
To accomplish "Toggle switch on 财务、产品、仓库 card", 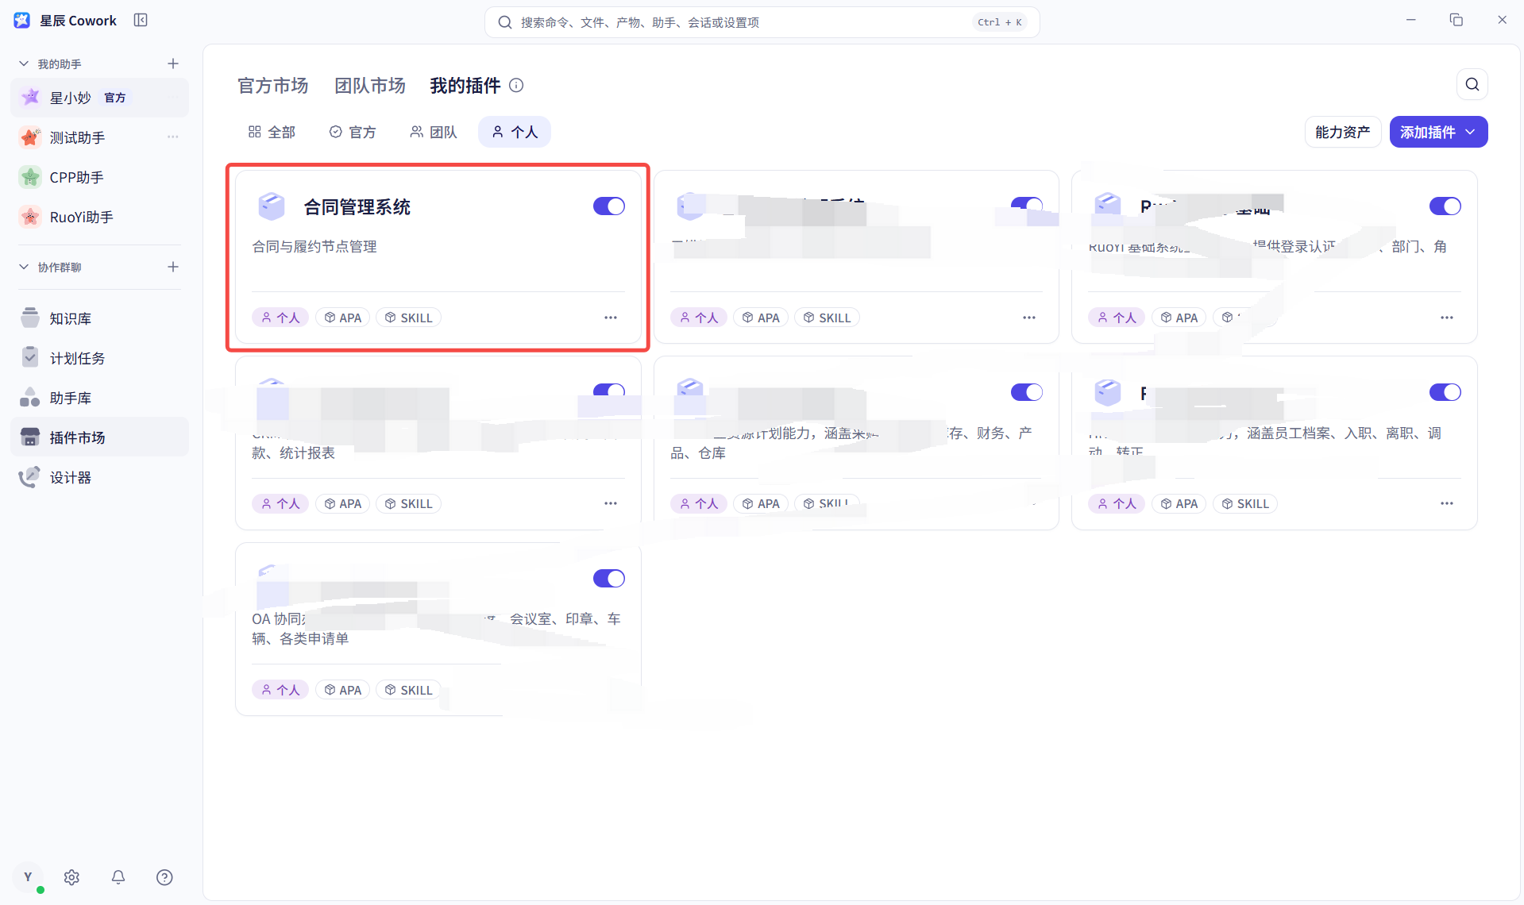I will [x=1026, y=392].
